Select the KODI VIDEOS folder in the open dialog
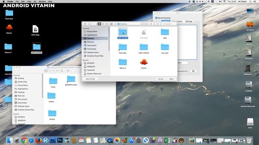This screenshot has height=145, width=259. [144, 48]
